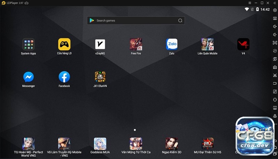
Task: Open Vân Mộng Tứ Thời Ca
Action: pos(136,144)
